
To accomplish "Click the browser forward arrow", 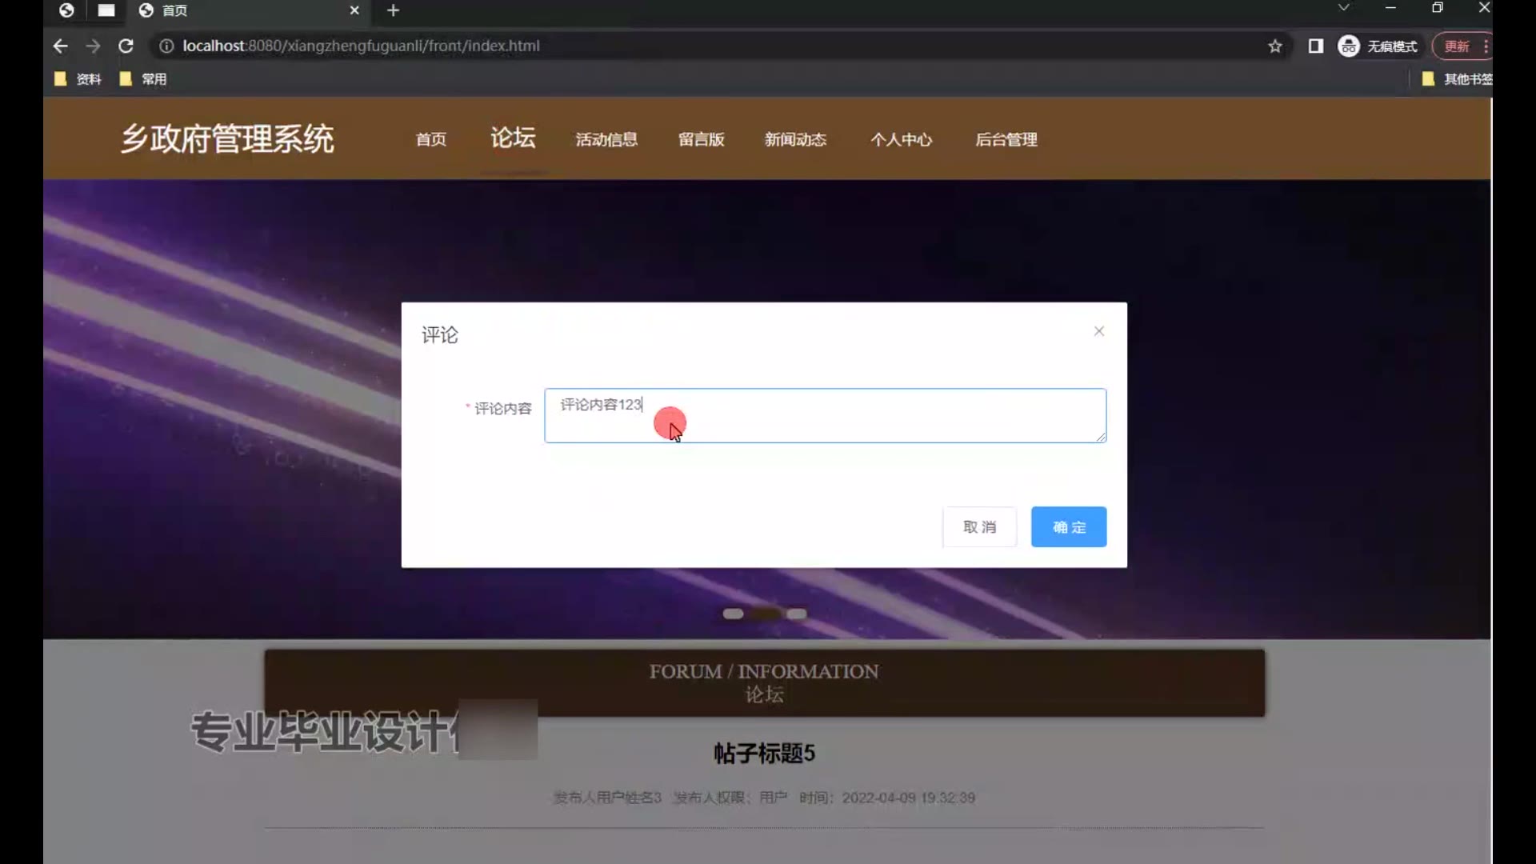I will pyautogui.click(x=93, y=46).
